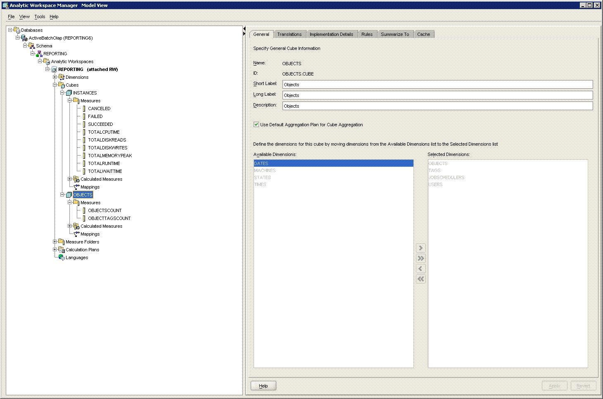Click the panel splitter collapse arrow
Viewport: 603px width, 399px height.
point(244,28)
